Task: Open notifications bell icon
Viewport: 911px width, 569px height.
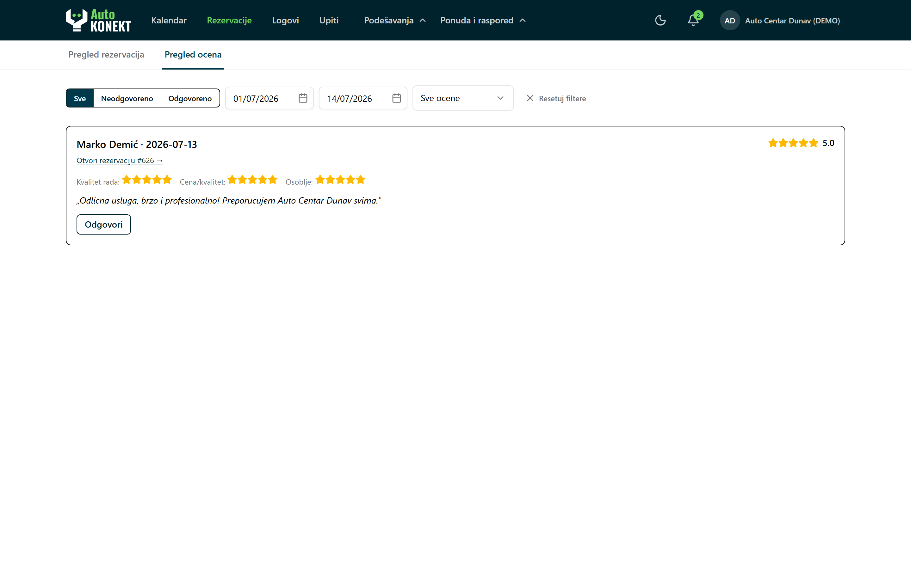Action: [693, 20]
